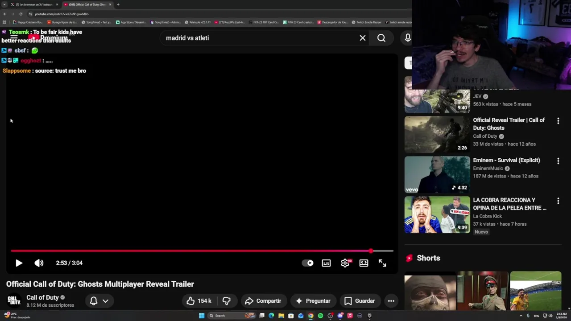The height and width of the screenshot is (321, 571).
Task: Open File Explorer from taskbar
Action: coord(281,316)
